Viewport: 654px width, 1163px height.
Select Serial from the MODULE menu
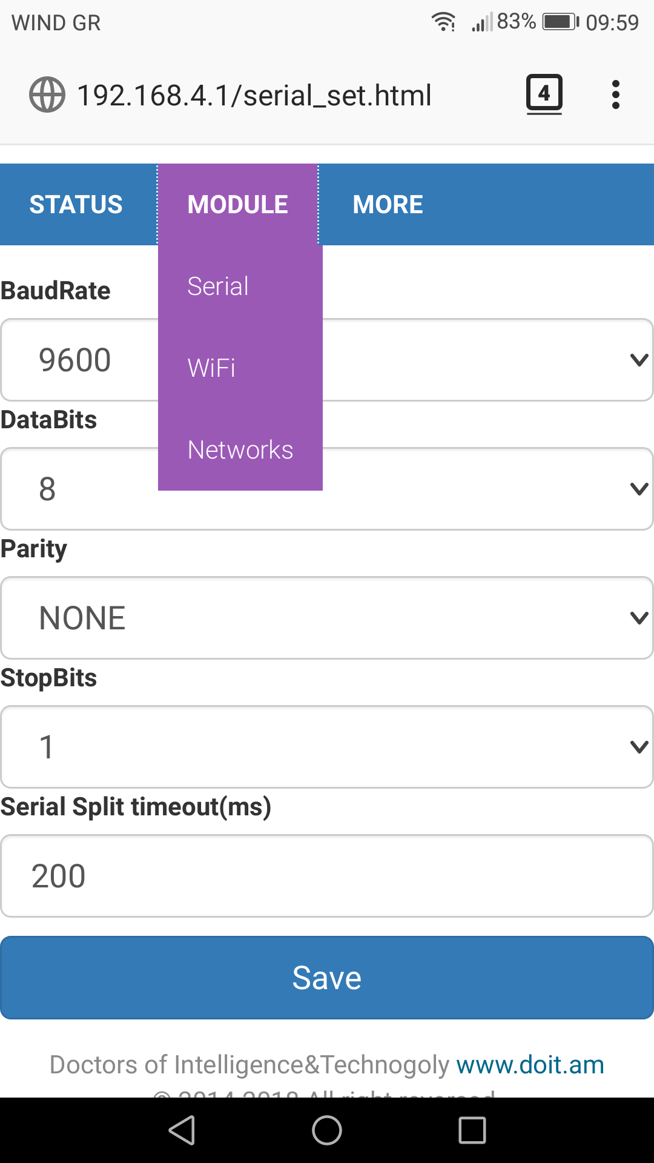click(218, 287)
